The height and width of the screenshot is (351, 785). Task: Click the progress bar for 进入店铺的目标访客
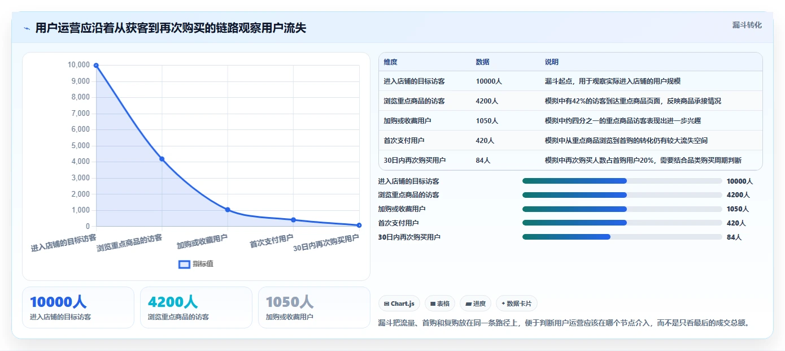(622, 181)
